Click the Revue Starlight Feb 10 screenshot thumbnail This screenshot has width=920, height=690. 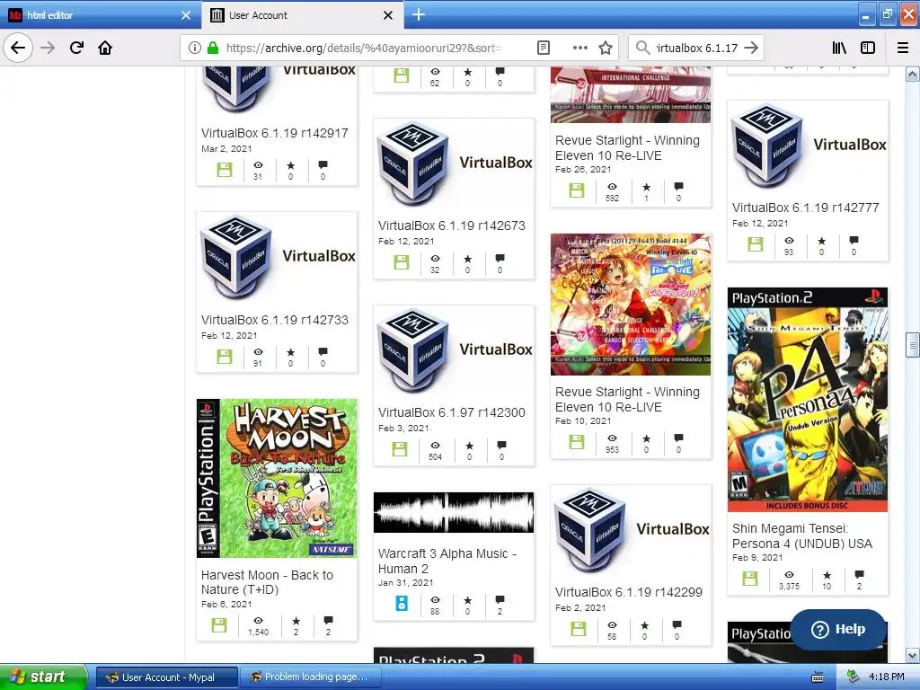(x=631, y=305)
